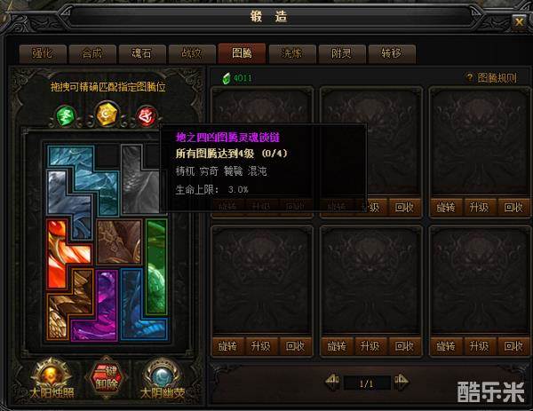Switch to the 魂石 tab
The width and height of the screenshot is (533, 411).
pyautogui.click(x=142, y=53)
